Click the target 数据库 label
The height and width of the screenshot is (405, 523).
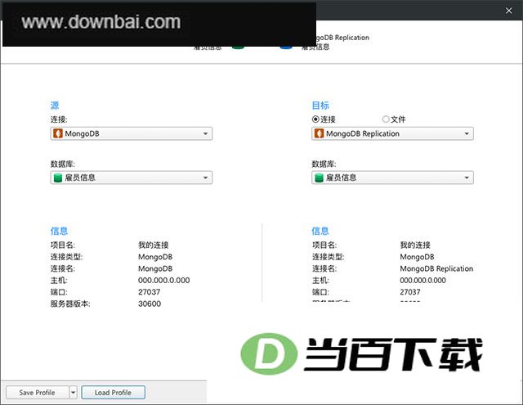(324, 164)
